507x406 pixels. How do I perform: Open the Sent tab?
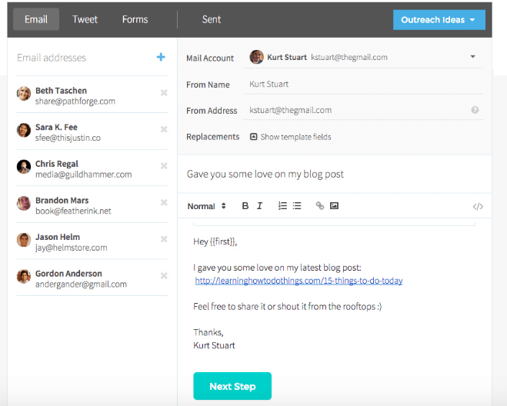point(212,19)
